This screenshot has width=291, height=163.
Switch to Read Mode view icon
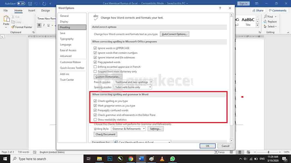231,152
